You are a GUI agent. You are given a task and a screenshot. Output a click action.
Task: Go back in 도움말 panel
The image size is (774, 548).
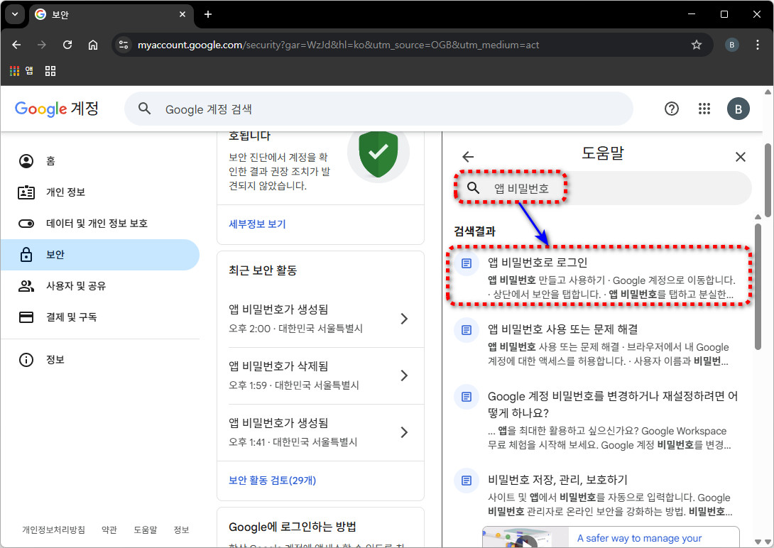(467, 157)
